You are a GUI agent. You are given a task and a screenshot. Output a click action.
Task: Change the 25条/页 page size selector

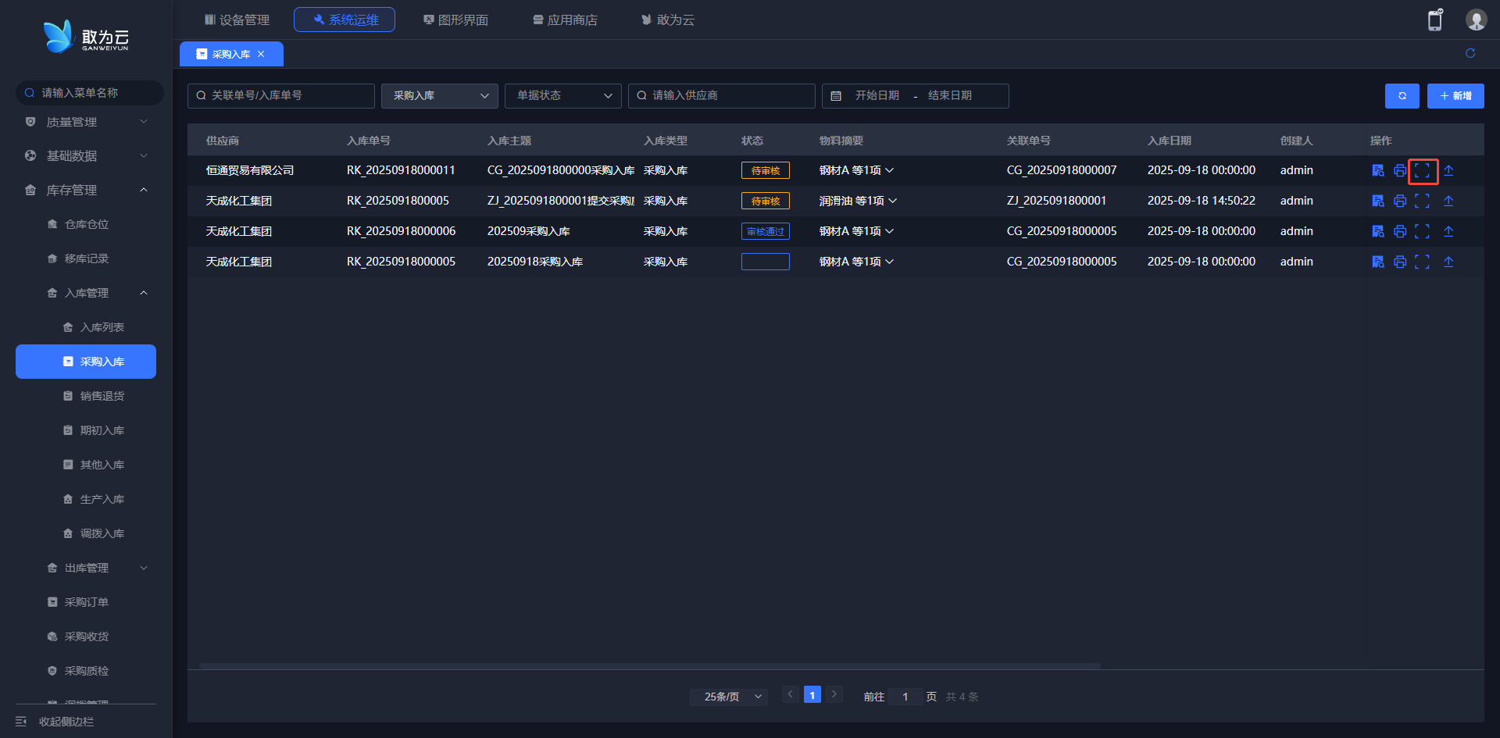(728, 697)
